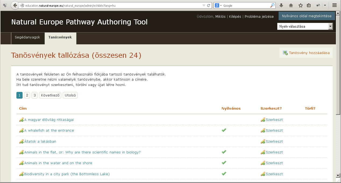Click Nyilvános oldal megtekintése button

point(307,16)
